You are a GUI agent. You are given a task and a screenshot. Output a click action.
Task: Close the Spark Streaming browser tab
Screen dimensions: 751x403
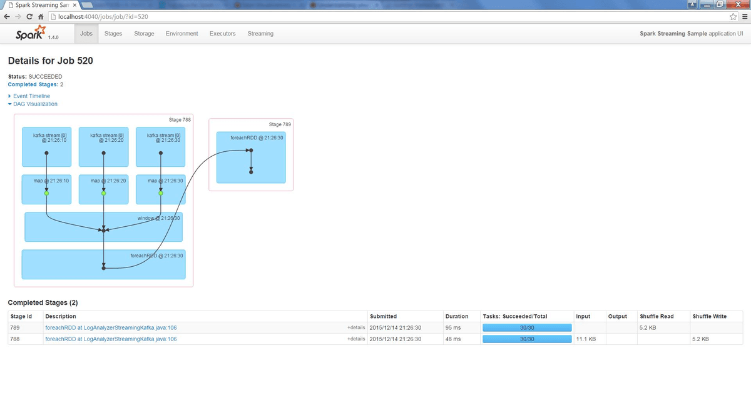click(74, 5)
